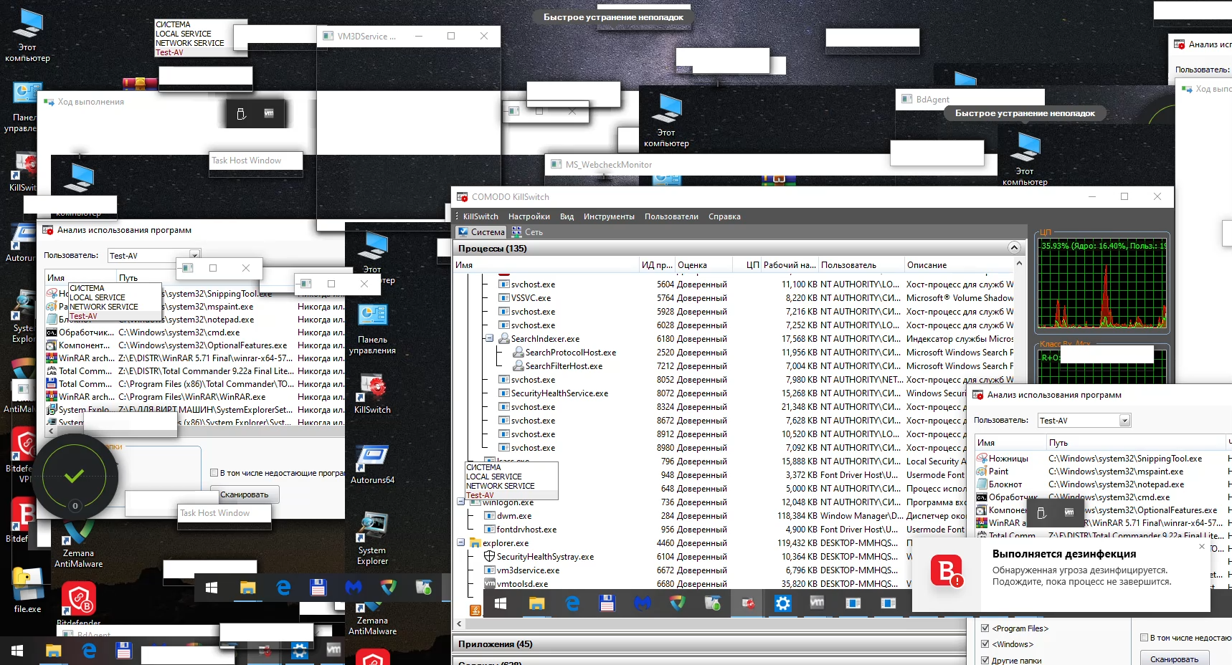The height and width of the screenshot is (665, 1232).
Task: Collapse the Процессы (135) section chevron
Action: 1014,248
